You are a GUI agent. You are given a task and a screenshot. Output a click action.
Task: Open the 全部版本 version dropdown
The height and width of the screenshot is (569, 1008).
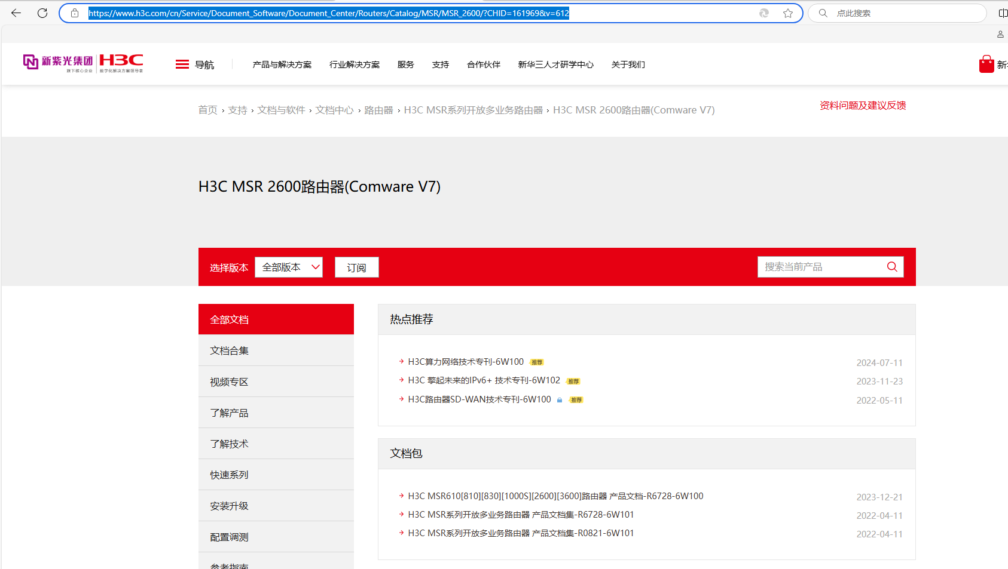point(289,267)
